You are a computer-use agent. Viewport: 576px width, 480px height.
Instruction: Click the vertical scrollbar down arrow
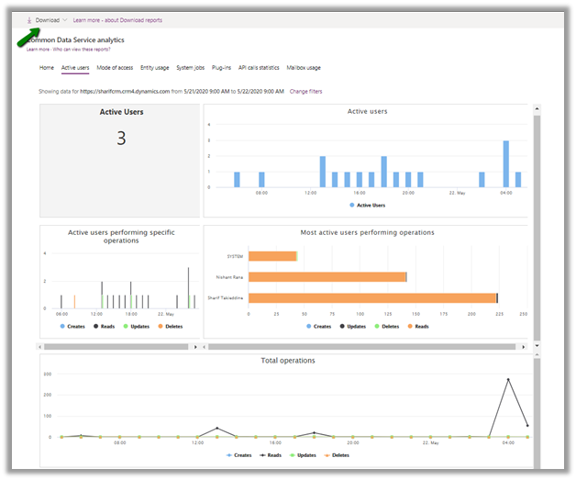(x=537, y=346)
